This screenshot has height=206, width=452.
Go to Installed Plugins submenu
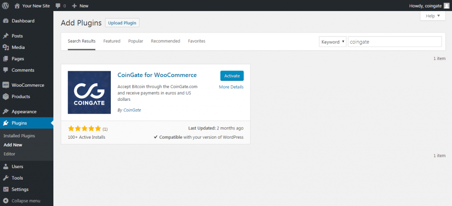point(19,136)
